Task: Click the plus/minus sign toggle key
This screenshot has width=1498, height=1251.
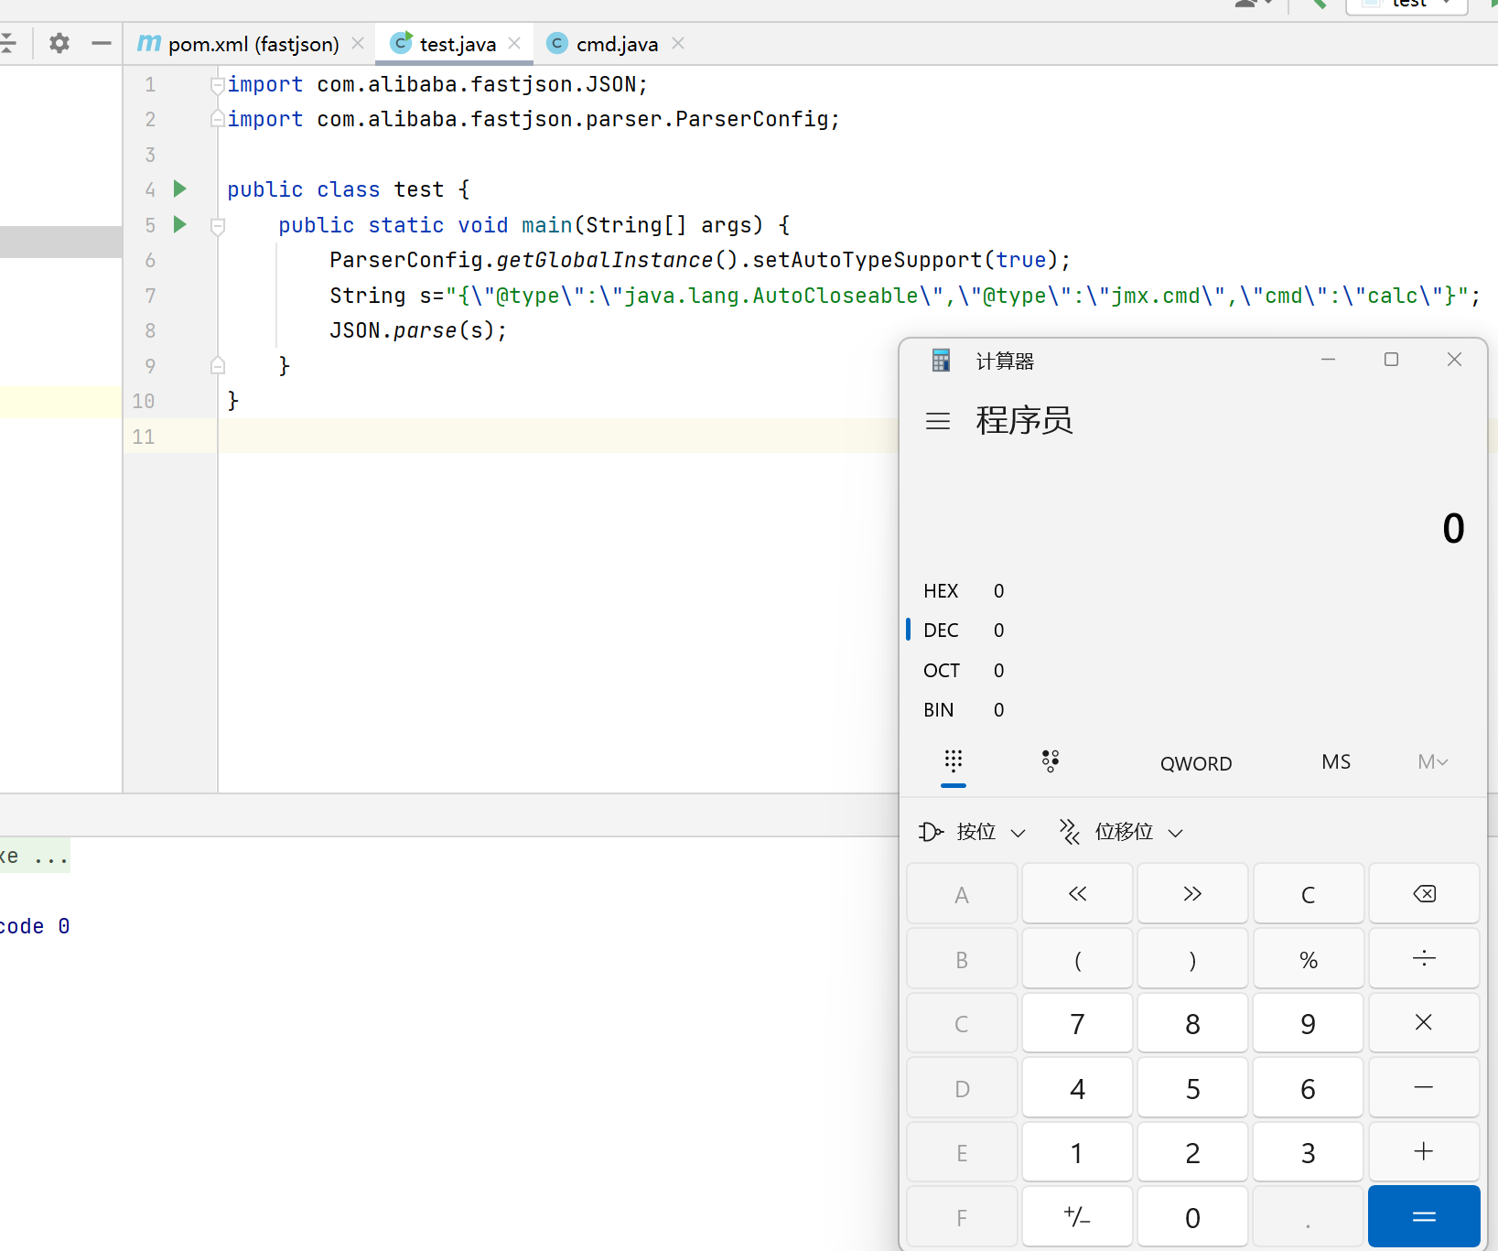Action: coord(1077,1217)
